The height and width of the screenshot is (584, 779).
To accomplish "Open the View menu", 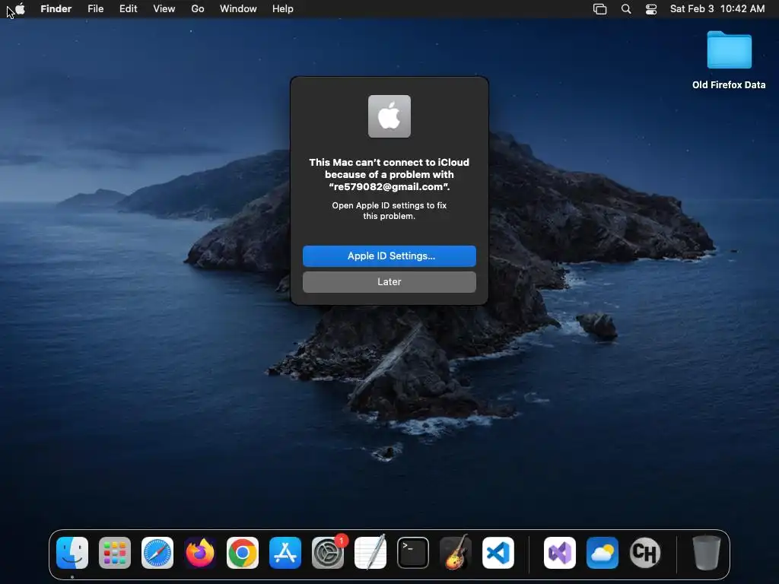I will point(164,9).
